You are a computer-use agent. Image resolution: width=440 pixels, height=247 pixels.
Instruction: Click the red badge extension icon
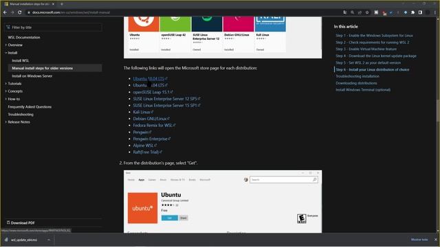tap(384, 13)
